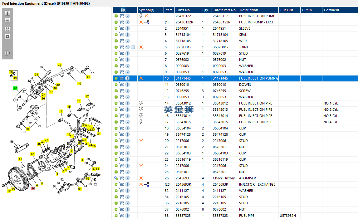Image resolution: width=358 pixels, height=219 pixels.
Task: Click gear icon for ATOMISER 2645693 row
Action: (116, 178)
